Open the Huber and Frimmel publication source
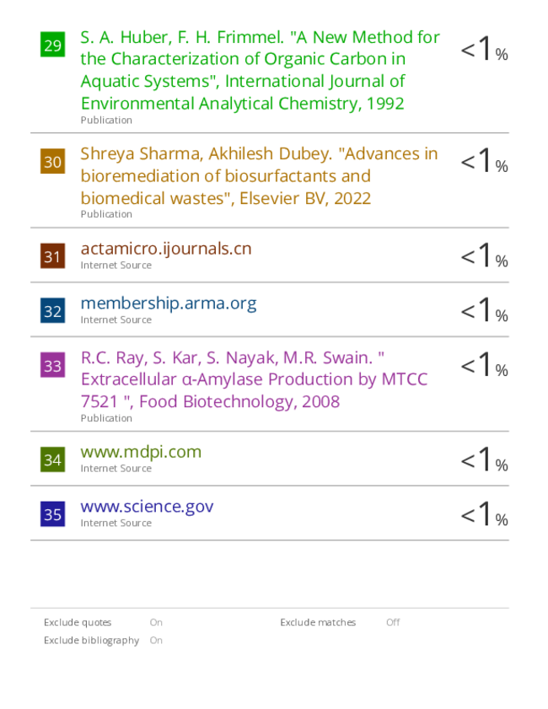 point(260,70)
